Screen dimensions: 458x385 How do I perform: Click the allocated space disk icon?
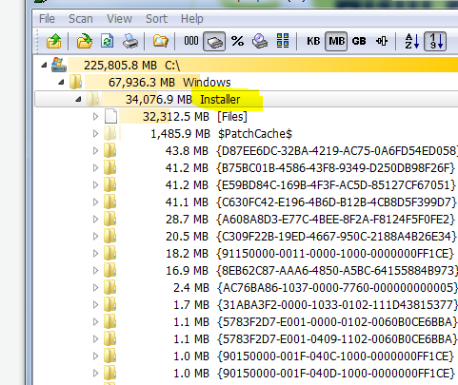[x=260, y=41]
